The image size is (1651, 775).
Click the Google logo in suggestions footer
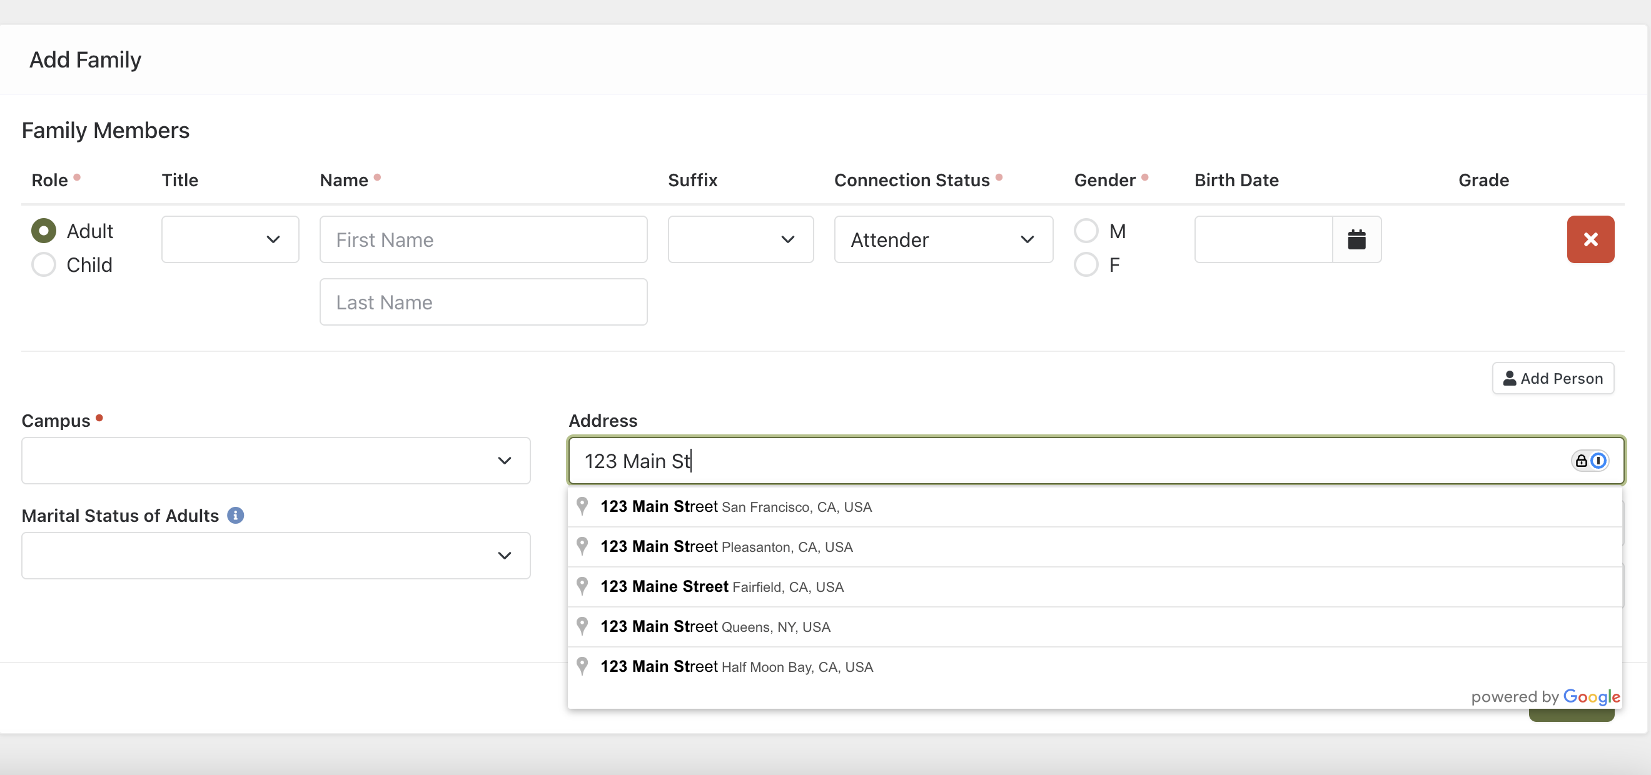click(1591, 696)
